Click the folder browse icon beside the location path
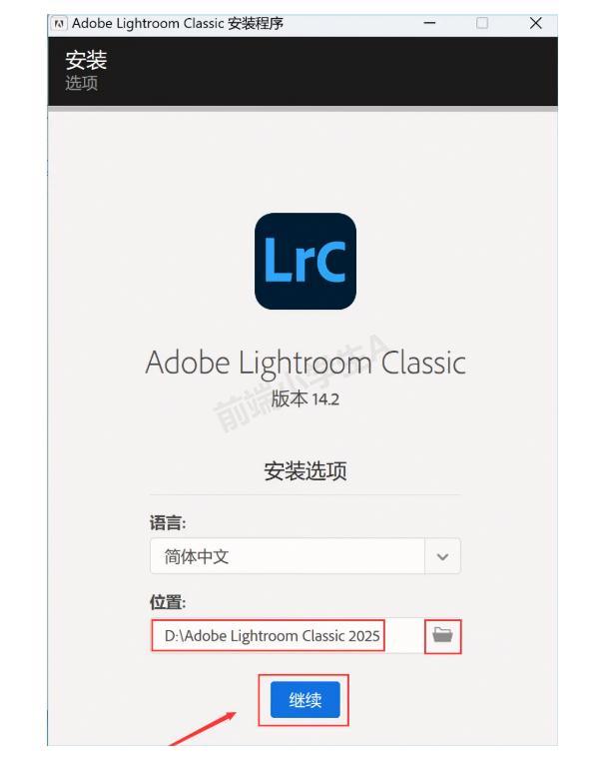The image size is (606, 760). click(442, 635)
